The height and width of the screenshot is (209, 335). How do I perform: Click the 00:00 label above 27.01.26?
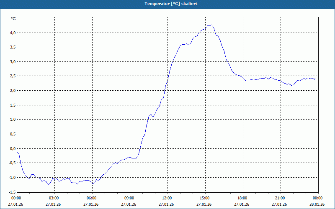click(15, 198)
